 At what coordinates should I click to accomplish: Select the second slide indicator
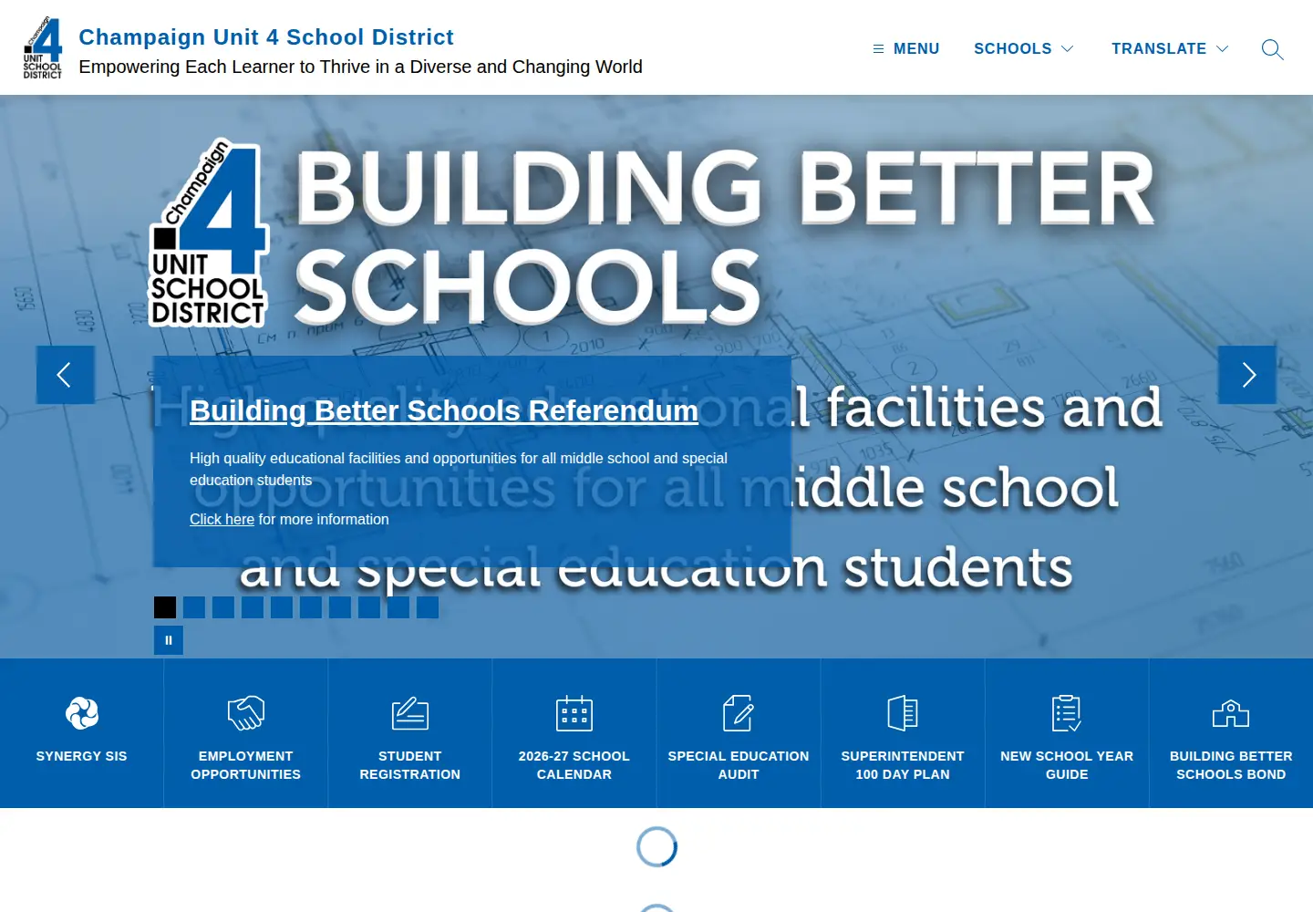point(194,607)
